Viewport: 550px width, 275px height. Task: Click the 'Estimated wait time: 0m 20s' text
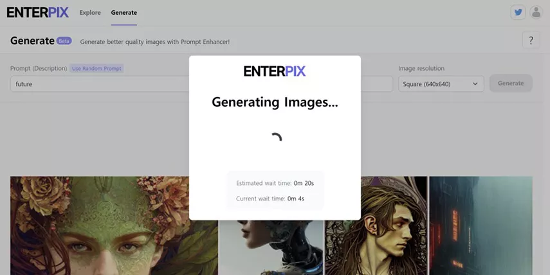tap(275, 183)
